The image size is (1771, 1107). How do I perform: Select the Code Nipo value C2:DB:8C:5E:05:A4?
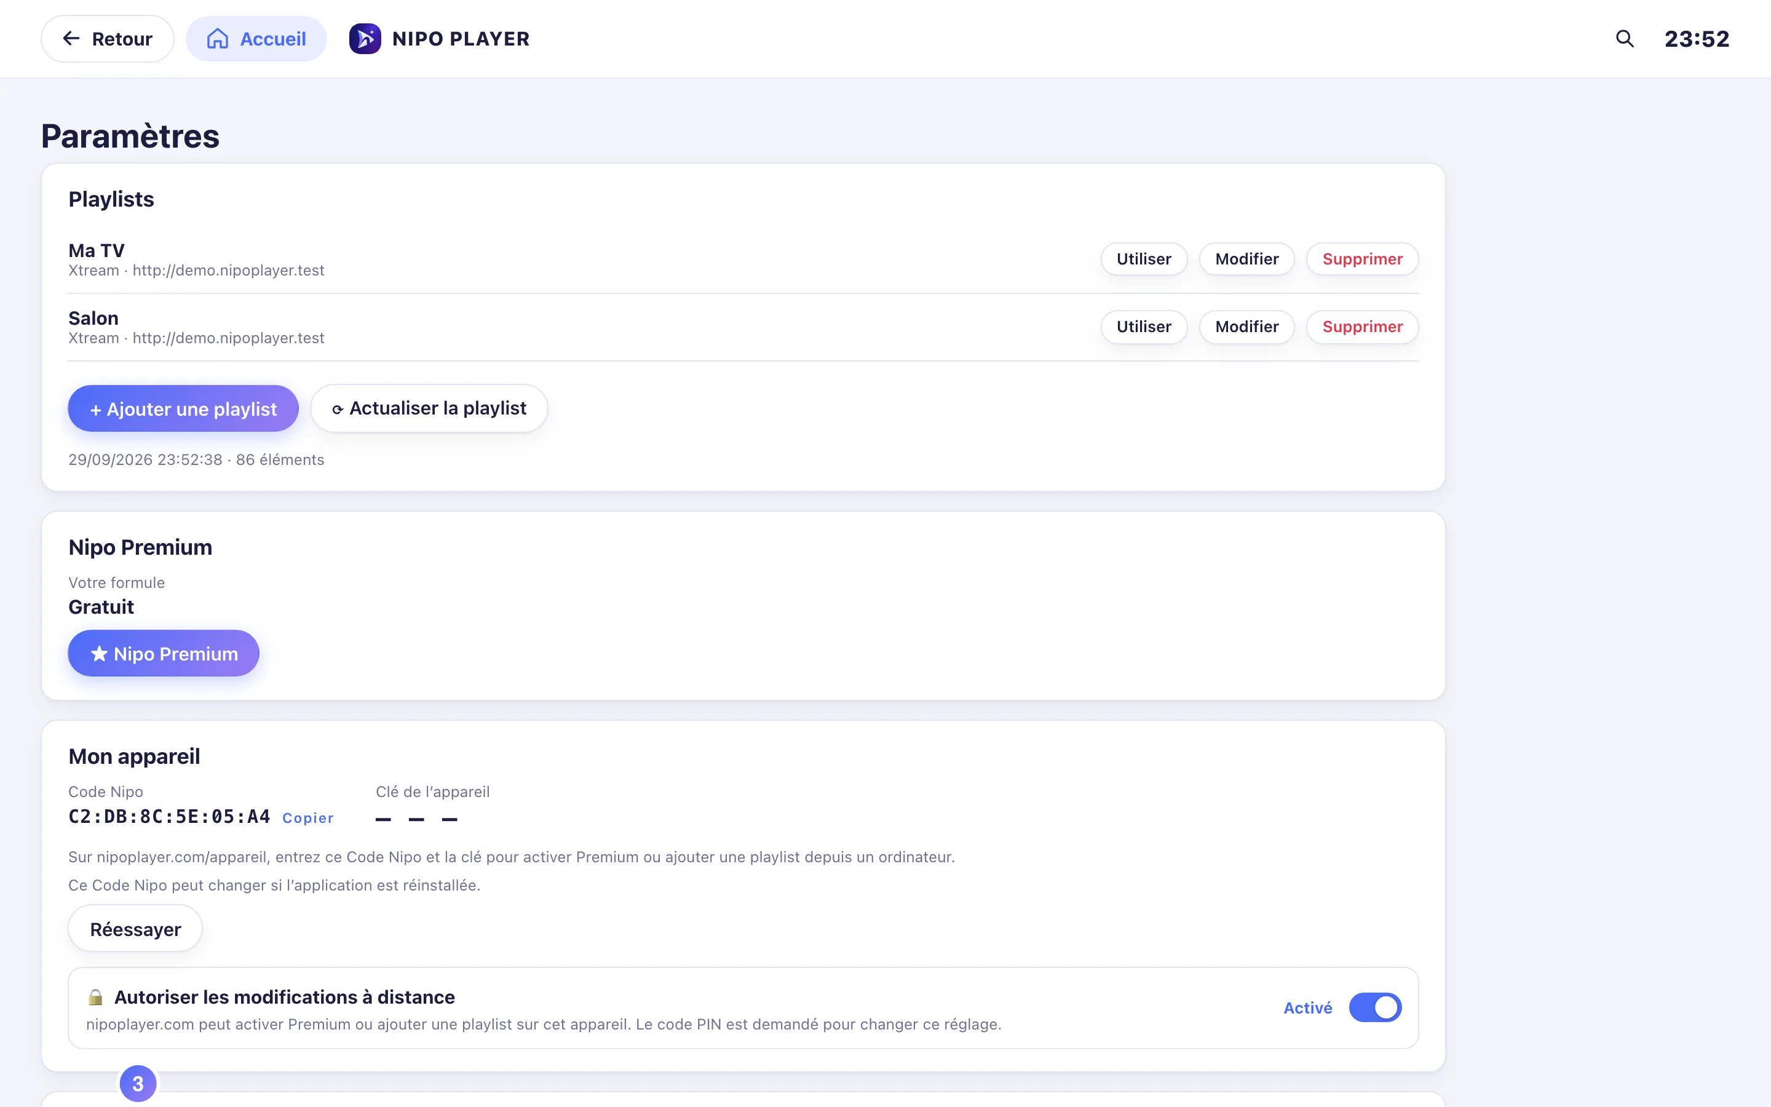pyautogui.click(x=169, y=816)
